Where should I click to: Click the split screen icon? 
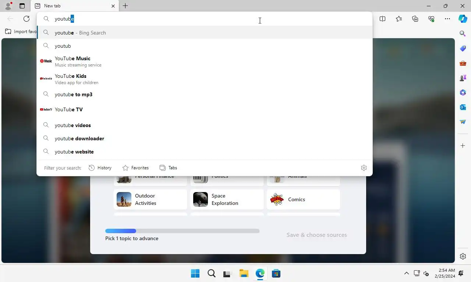[x=383, y=19]
